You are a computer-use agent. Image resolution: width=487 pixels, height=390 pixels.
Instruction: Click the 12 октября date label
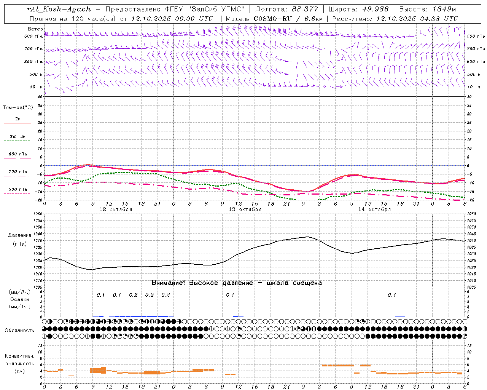pyautogui.click(x=116, y=209)
